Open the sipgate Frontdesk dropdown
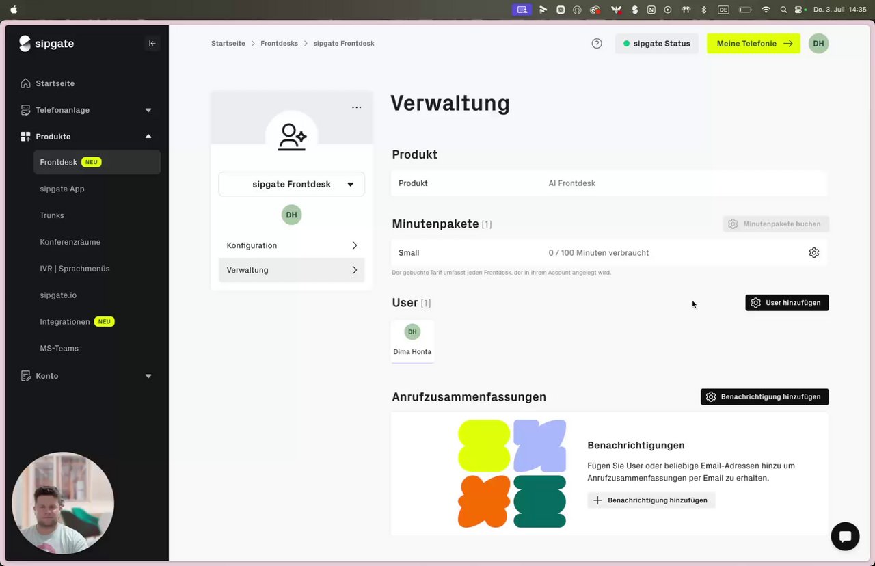This screenshot has height=566, width=875. 291,184
